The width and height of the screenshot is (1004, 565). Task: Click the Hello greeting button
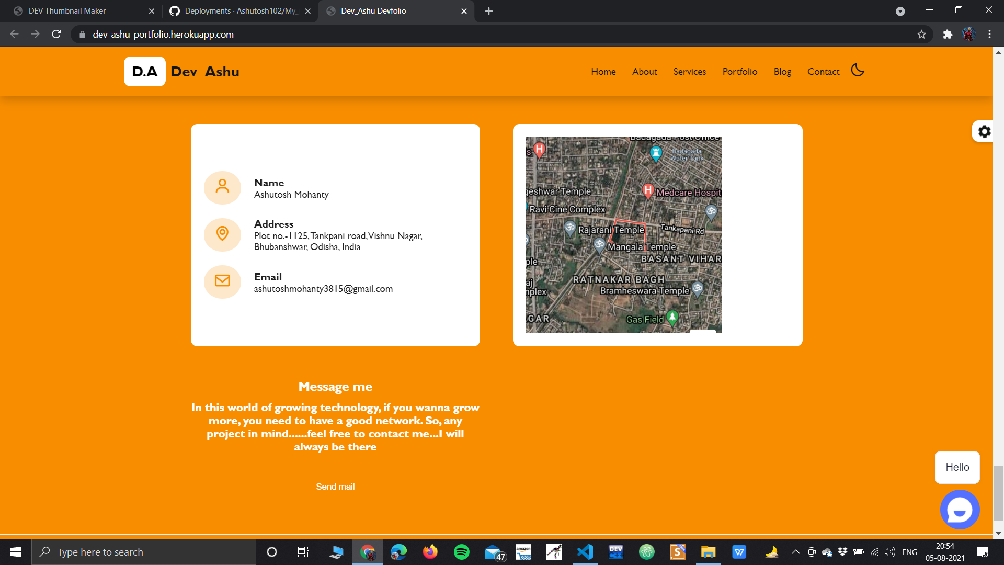(957, 467)
